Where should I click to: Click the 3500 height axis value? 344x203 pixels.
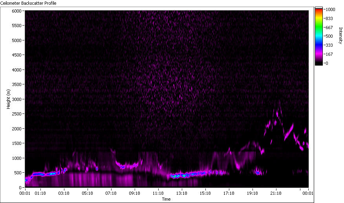pyautogui.click(x=16, y=84)
